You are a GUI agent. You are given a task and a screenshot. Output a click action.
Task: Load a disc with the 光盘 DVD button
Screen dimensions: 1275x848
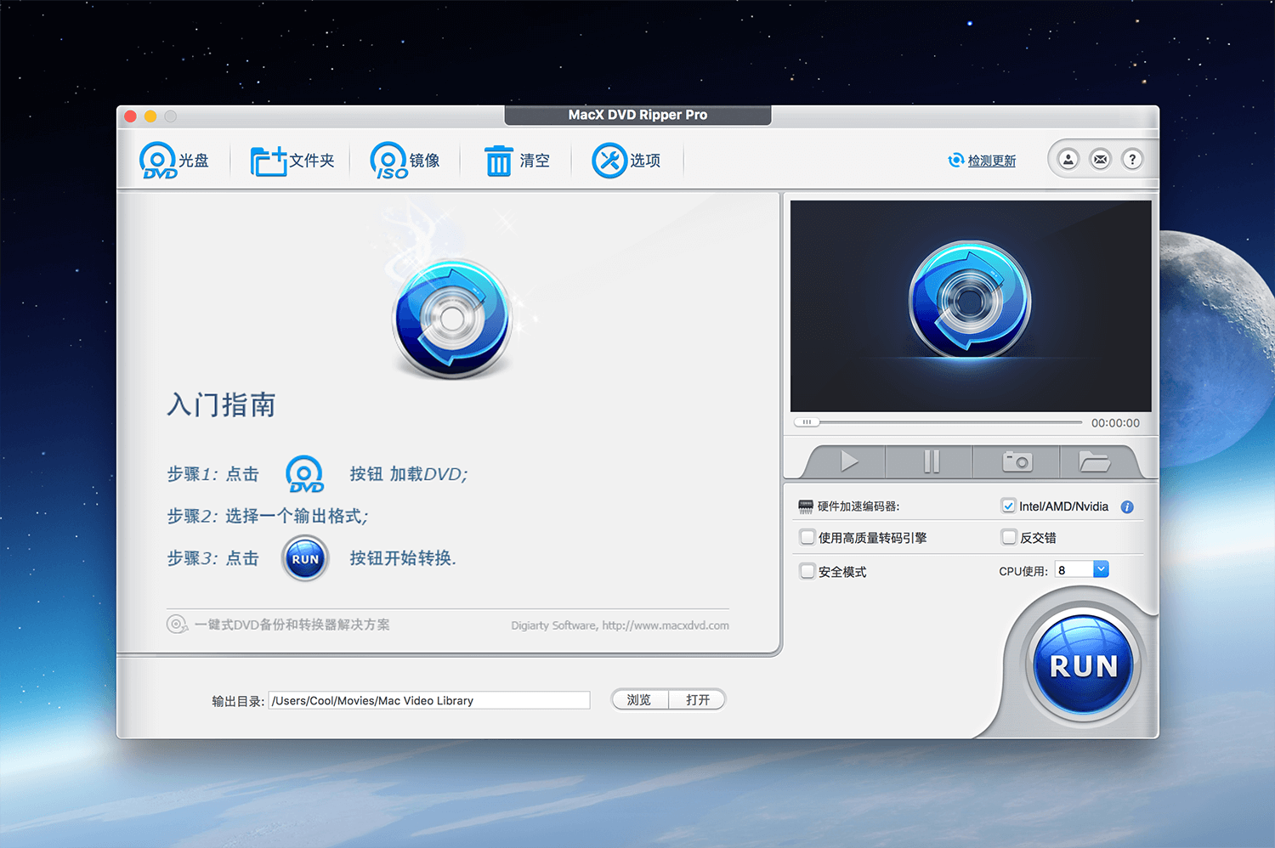click(173, 160)
